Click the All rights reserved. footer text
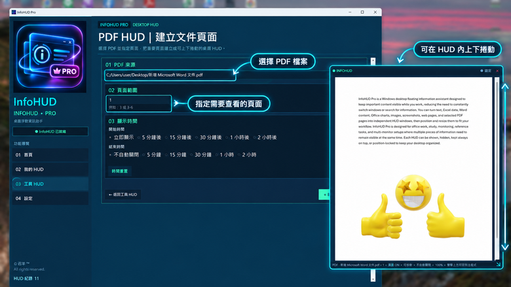 29,269
